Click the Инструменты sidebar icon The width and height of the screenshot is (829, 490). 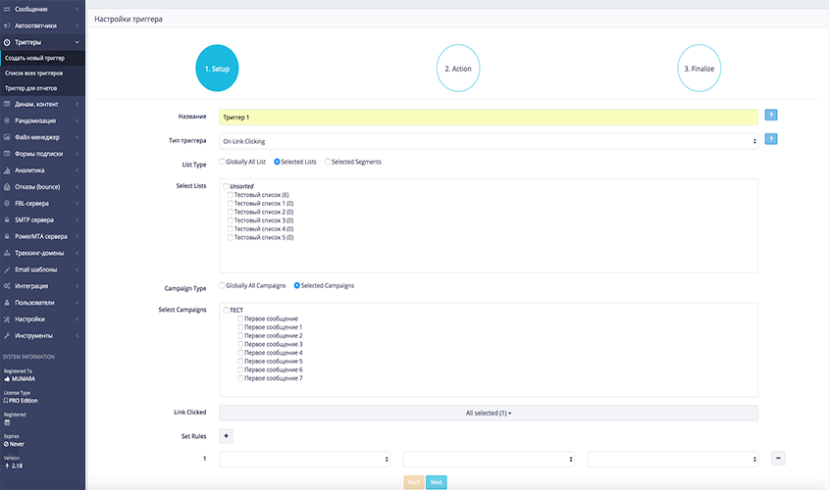(7, 335)
